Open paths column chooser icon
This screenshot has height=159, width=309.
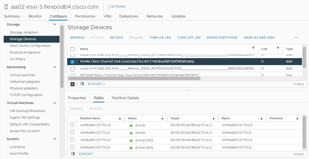point(73,154)
